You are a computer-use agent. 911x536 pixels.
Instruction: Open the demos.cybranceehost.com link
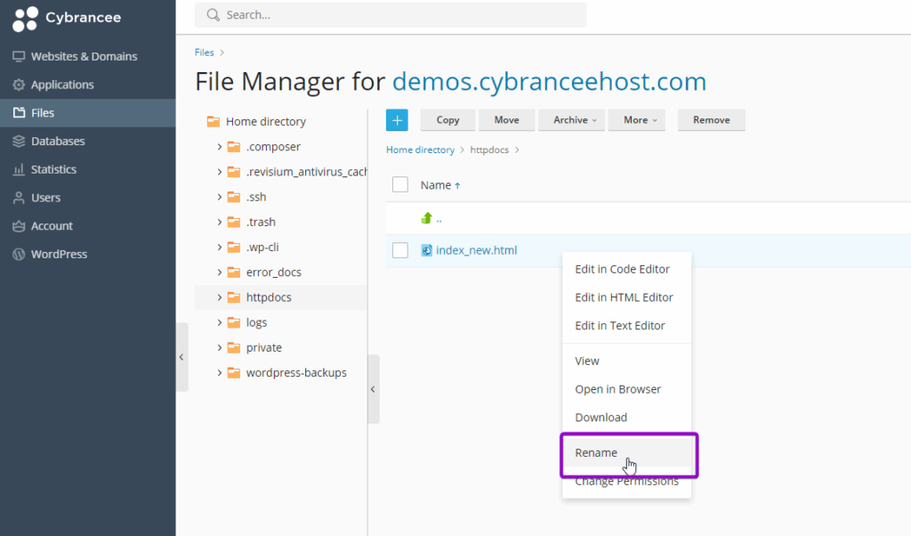[549, 81]
